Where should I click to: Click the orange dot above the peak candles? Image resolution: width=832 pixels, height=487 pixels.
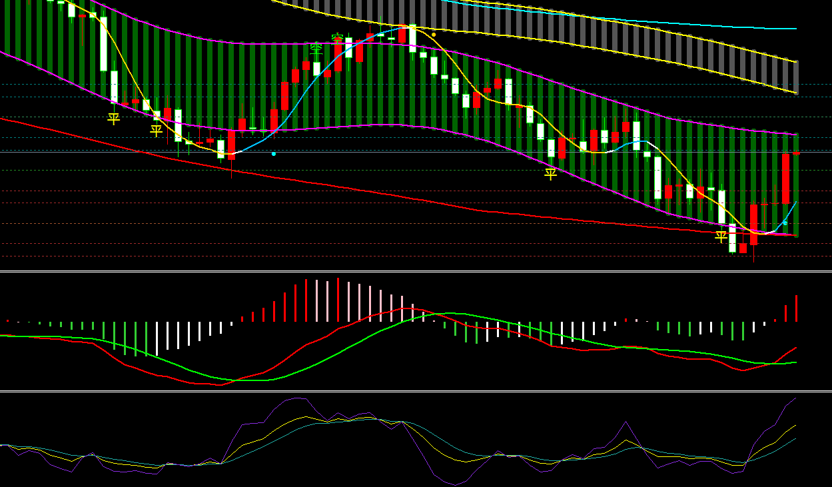(x=434, y=34)
